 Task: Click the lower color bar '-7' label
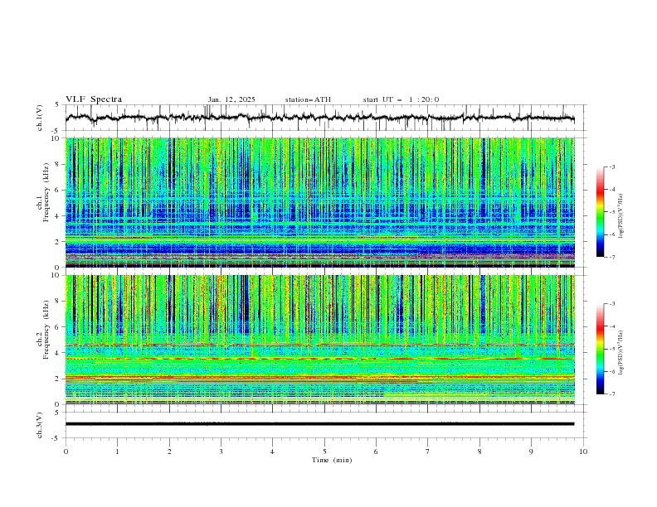pyautogui.click(x=612, y=394)
